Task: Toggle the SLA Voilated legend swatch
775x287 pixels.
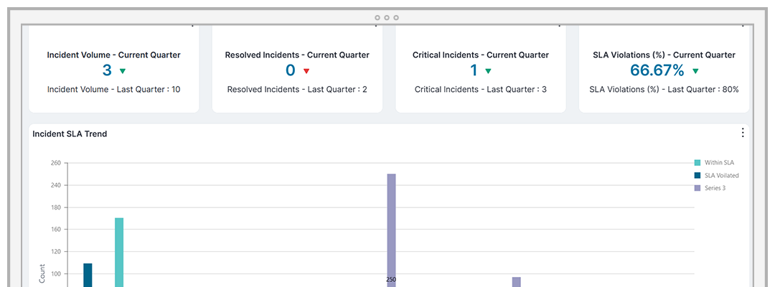Action: 697,175
